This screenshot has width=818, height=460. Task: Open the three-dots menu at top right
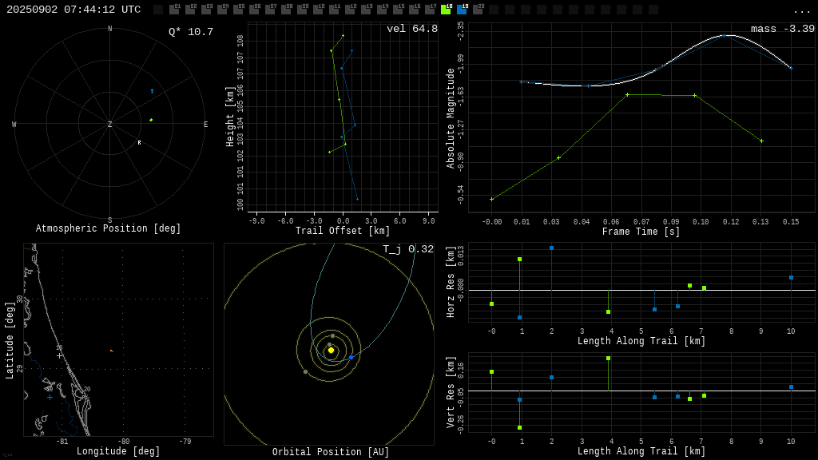(x=802, y=11)
